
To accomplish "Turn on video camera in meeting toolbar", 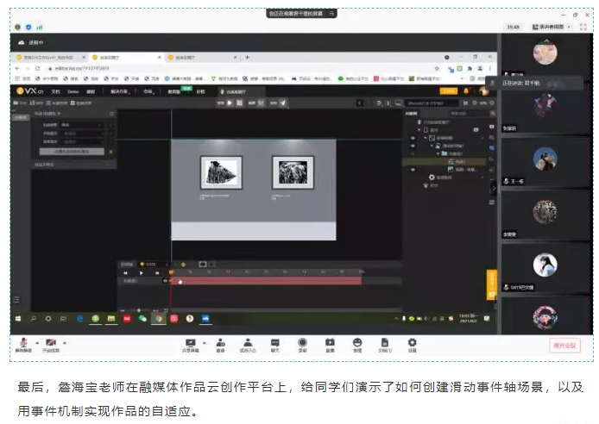I will (52, 345).
